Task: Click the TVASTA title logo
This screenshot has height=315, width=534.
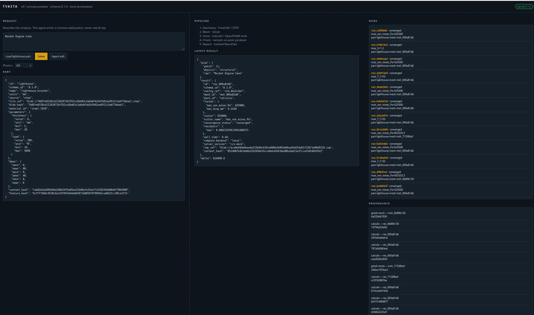Action: click(10, 6)
